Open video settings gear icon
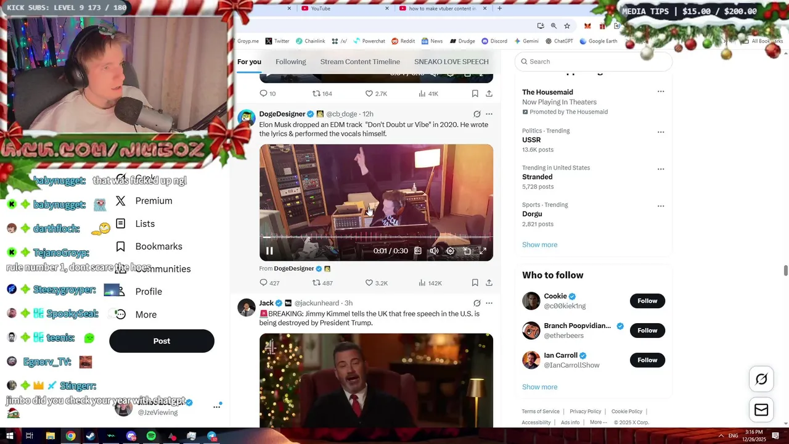This screenshot has width=789, height=444. pos(451,251)
